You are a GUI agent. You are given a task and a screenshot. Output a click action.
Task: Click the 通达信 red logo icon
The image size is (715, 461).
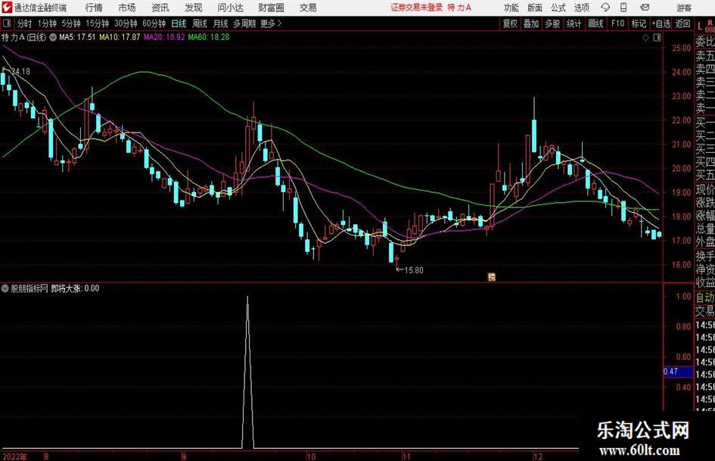click(x=7, y=8)
